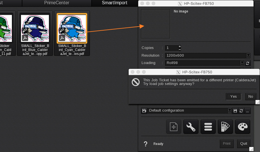Image resolution: width=260 pixels, height=152 pixels.
Task: Save the current configuration with disk icon
Action: (235, 111)
